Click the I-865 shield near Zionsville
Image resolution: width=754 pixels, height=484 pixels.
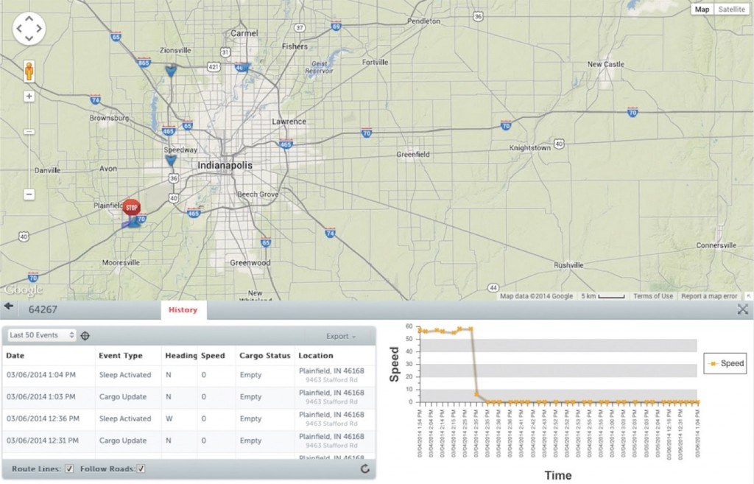144,62
